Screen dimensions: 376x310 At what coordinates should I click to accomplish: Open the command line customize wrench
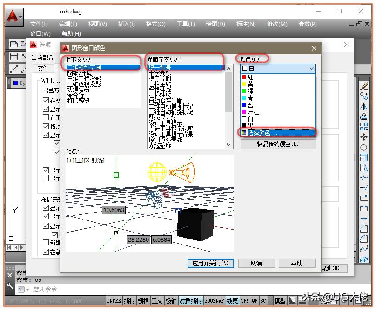(x=10, y=286)
